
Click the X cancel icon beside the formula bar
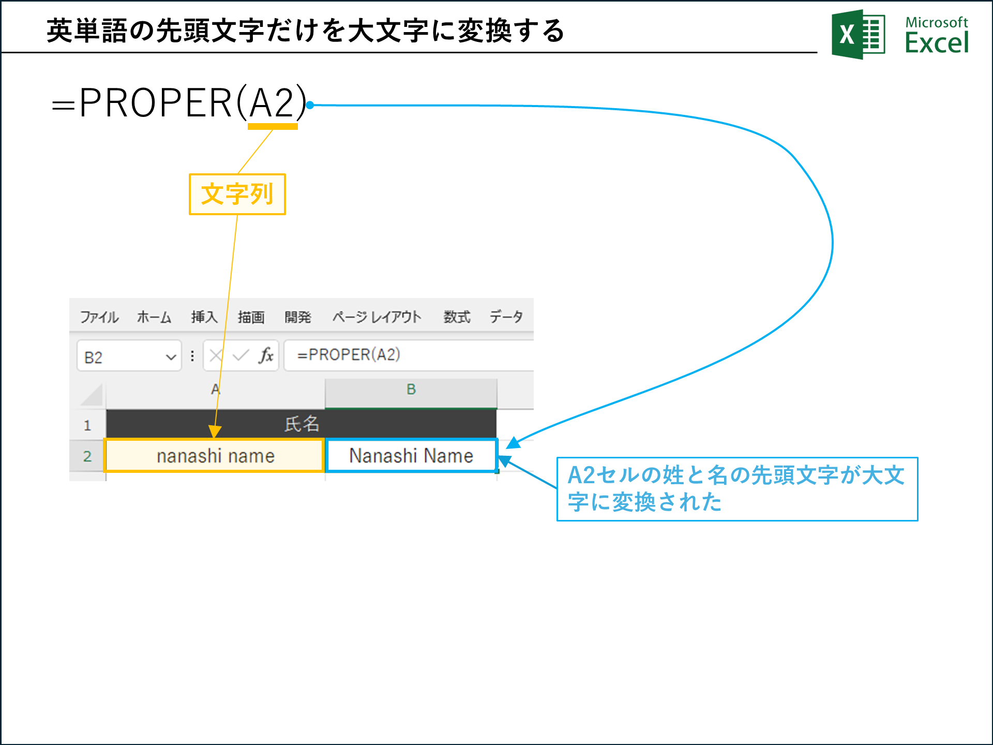tap(215, 355)
